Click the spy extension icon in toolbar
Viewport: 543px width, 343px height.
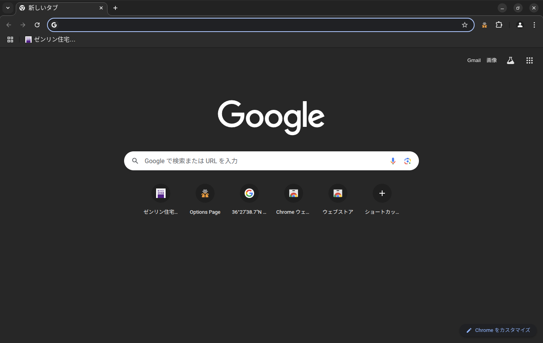pos(485,25)
